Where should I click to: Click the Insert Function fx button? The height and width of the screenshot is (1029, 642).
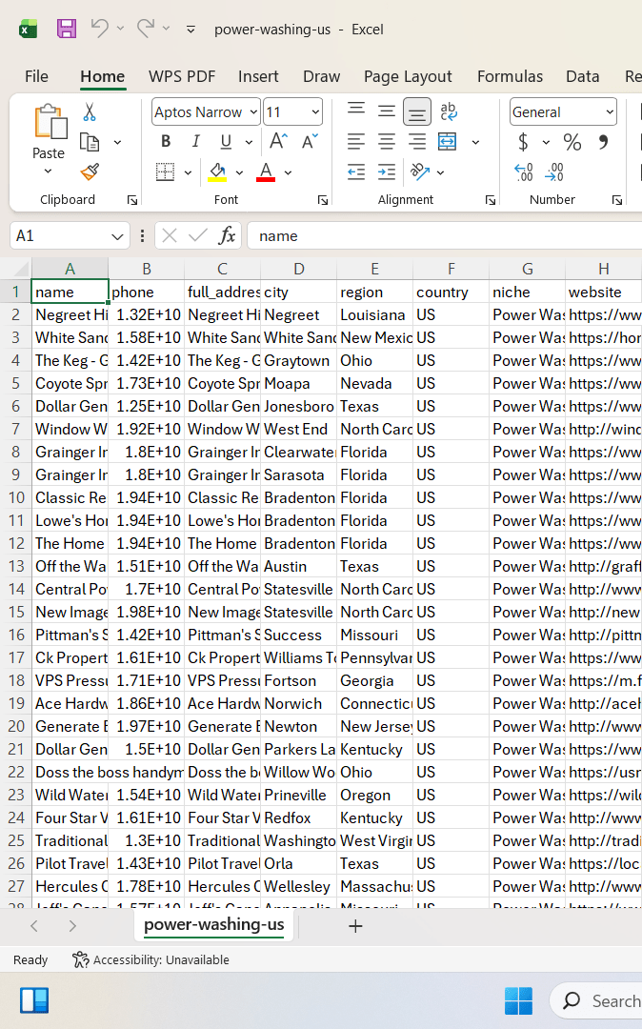coord(227,235)
